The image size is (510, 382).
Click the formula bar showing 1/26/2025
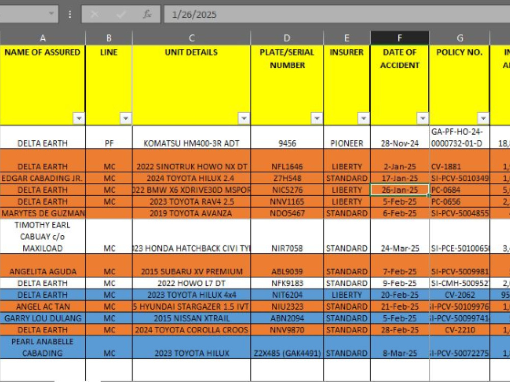[x=337, y=14]
